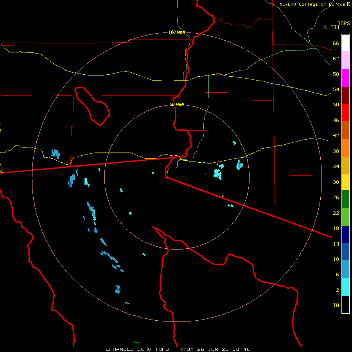Select the cyan legend swatch
This screenshot has height=352, width=352.
(345, 287)
